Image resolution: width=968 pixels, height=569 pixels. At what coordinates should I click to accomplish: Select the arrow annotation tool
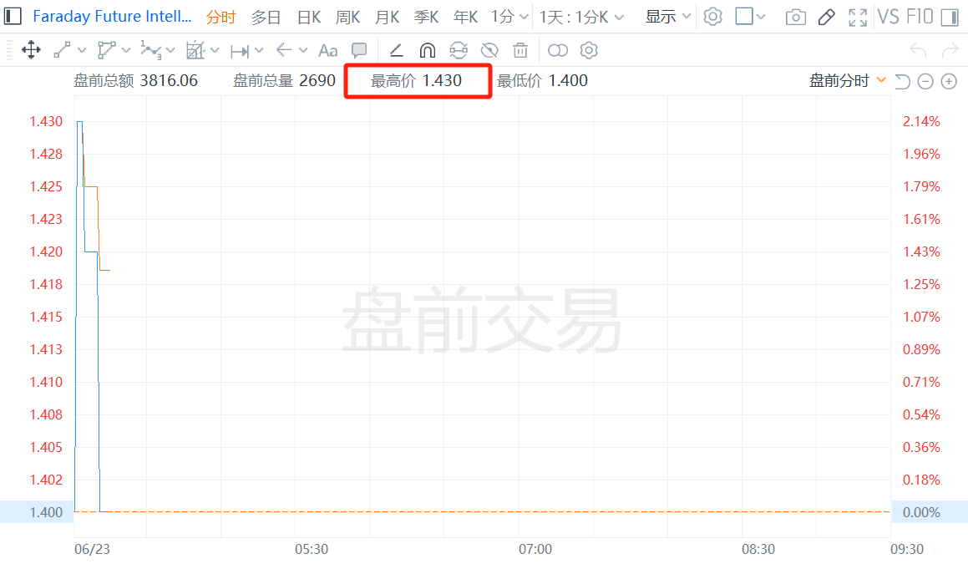(x=283, y=50)
